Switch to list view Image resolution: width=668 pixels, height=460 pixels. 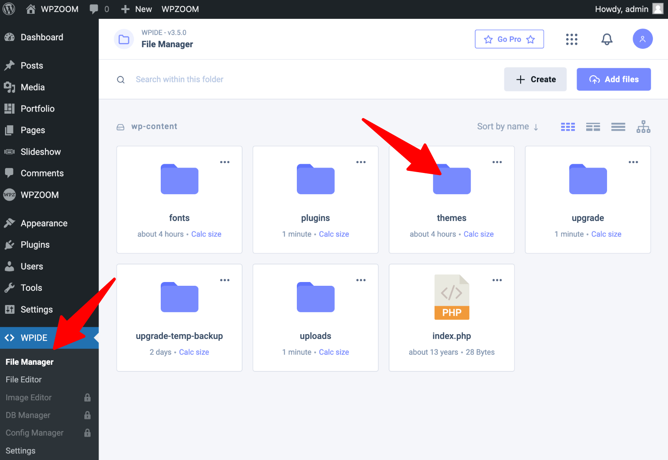[x=618, y=127]
